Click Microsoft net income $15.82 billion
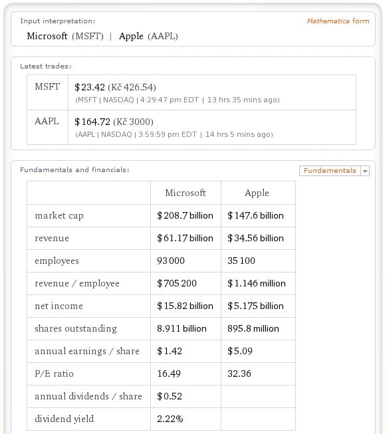 [185, 306]
